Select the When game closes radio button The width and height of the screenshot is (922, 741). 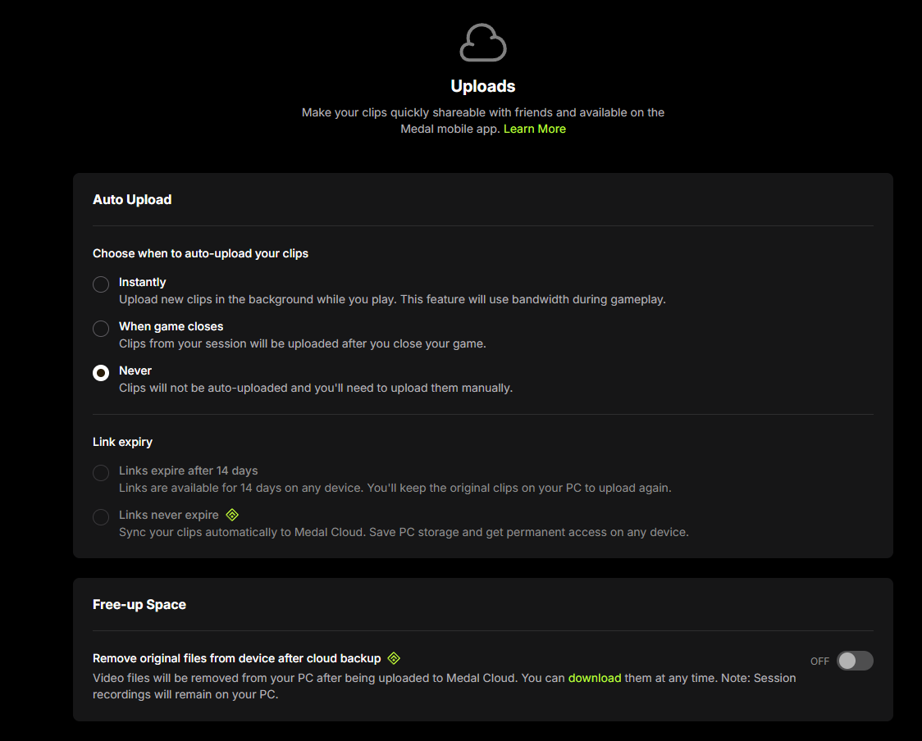coord(101,329)
